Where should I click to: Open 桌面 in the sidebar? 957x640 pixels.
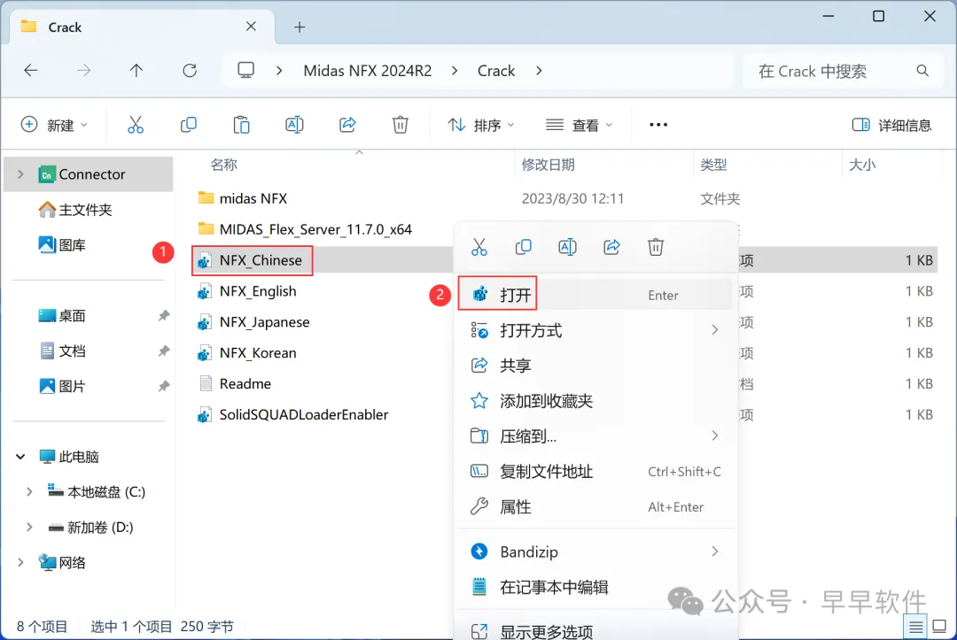click(x=62, y=316)
